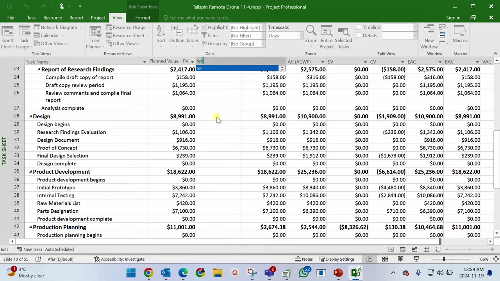This screenshot has width=500, height=281.
Task: Open Chrome from the taskbar
Action: [148, 272]
